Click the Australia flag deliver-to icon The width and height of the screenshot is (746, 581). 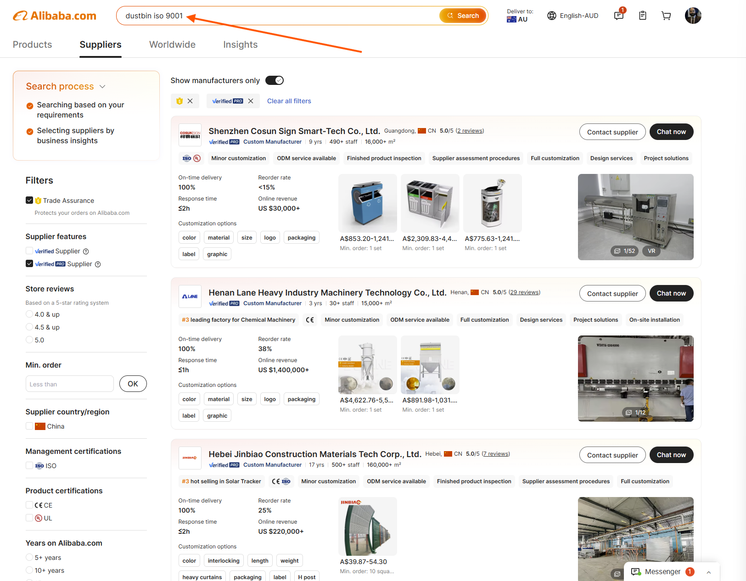511,19
